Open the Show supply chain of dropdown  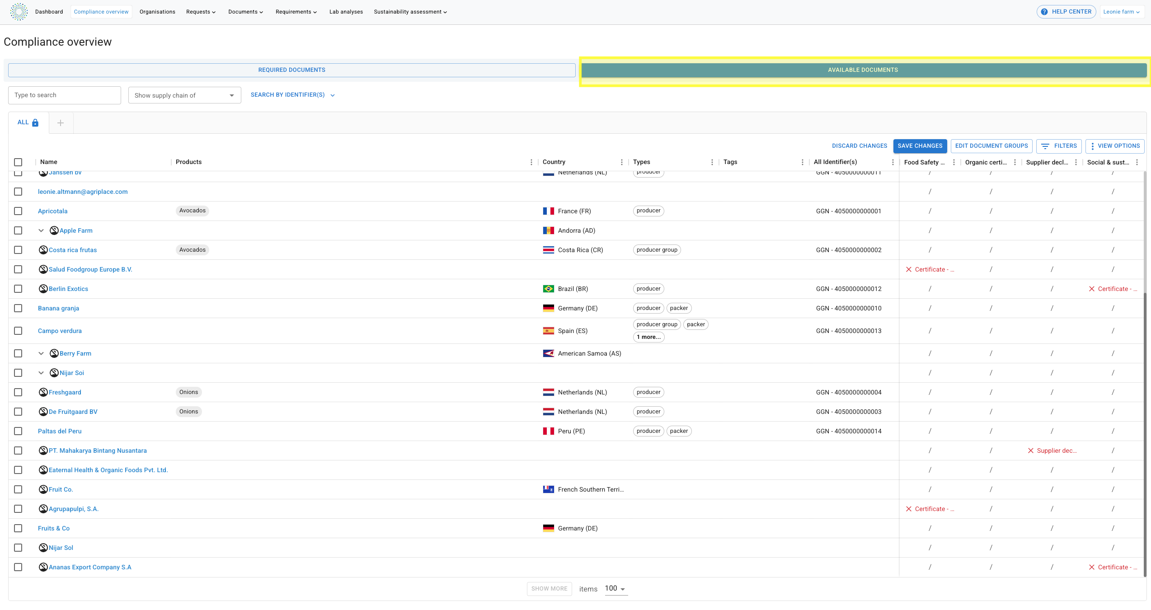[184, 95]
